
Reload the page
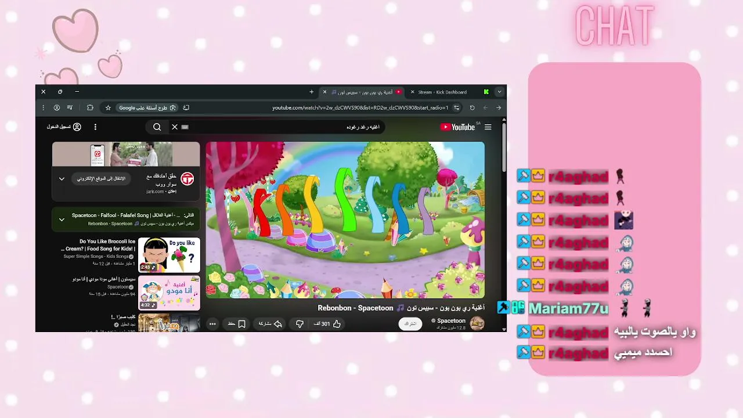pyautogui.click(x=472, y=107)
